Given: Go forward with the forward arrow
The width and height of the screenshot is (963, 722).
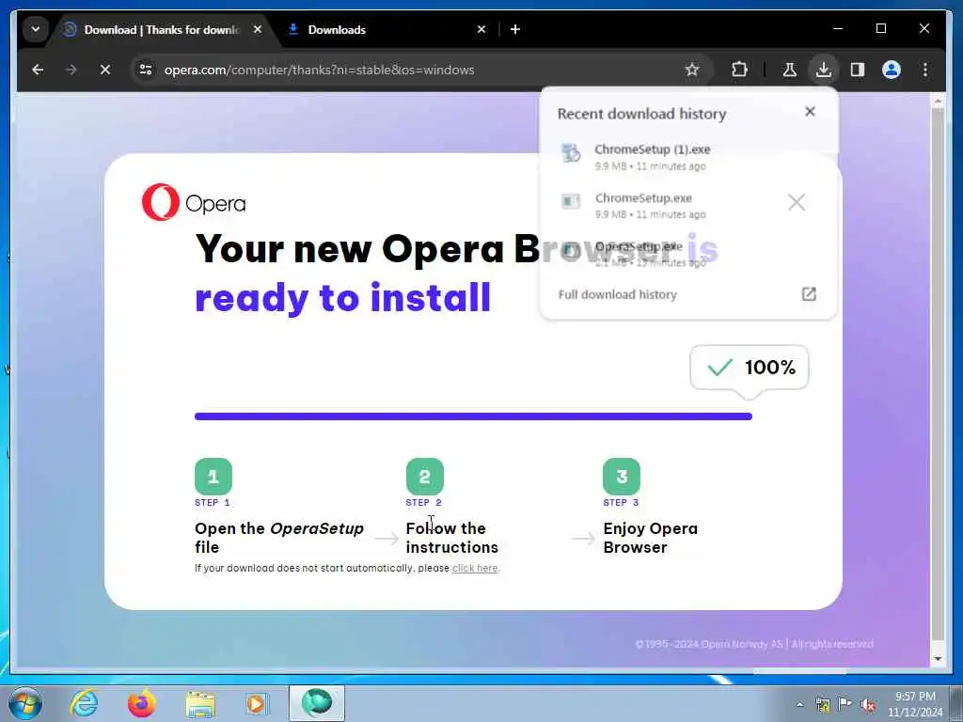Looking at the screenshot, I should pyautogui.click(x=71, y=70).
